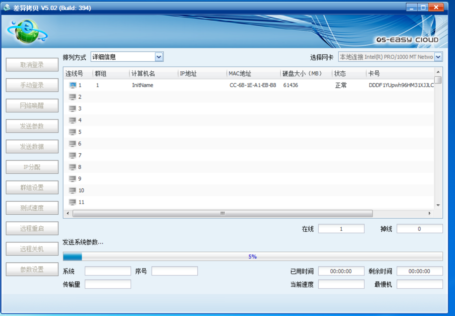Click the vertical scrollbar down arrow
This screenshot has width=455, height=316.
coord(438,205)
